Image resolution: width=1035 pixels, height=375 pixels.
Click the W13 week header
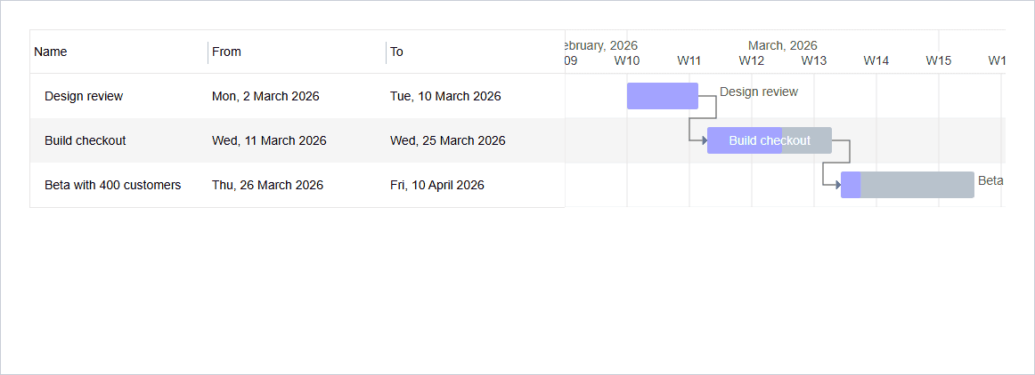[x=814, y=60]
